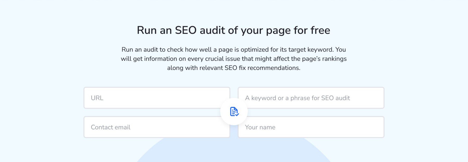This screenshot has height=162, width=468.
Task: Click the "Your name" placeholder text
Action: click(260, 127)
